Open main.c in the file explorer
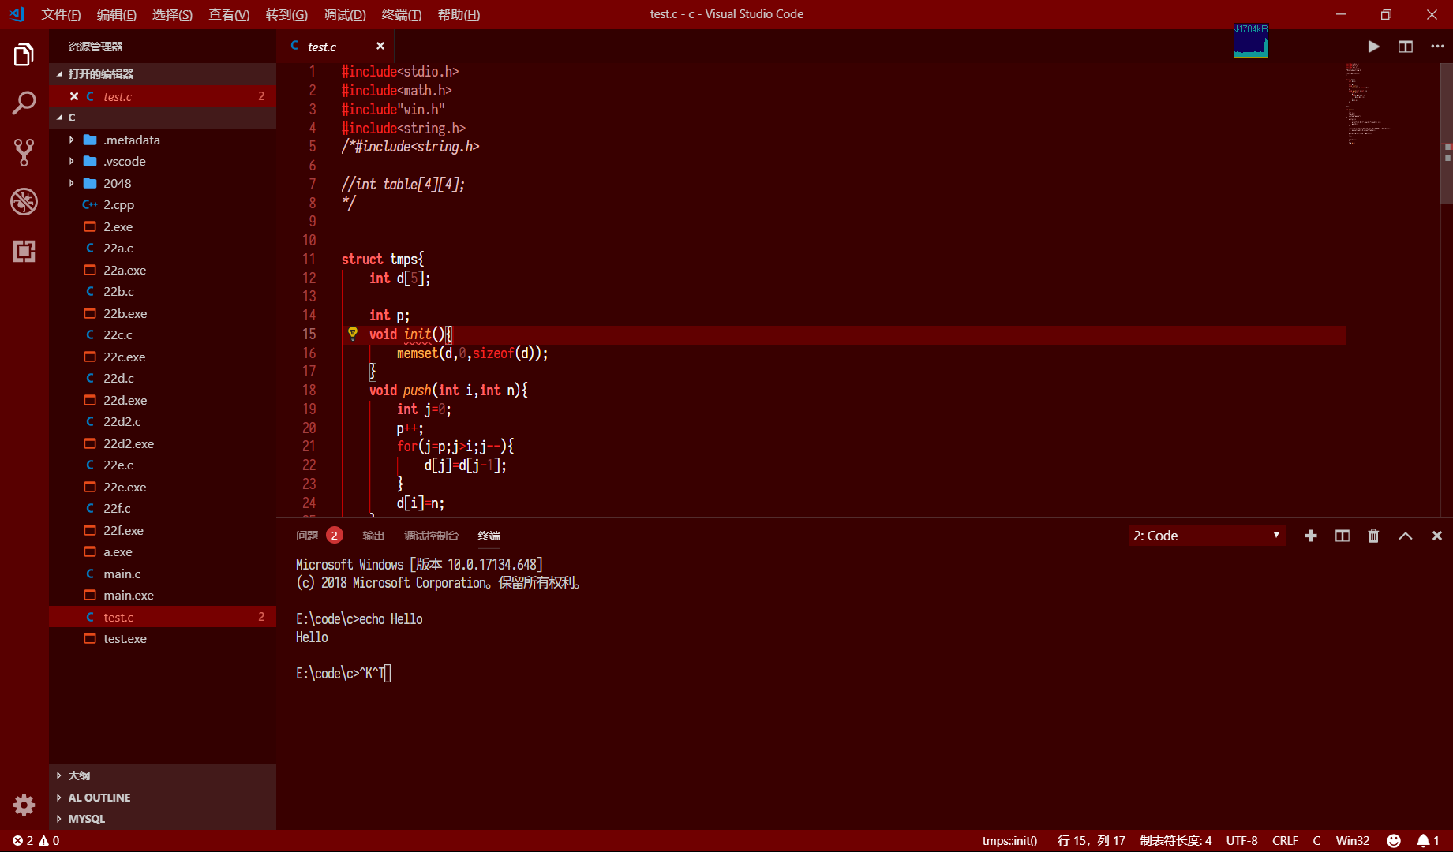This screenshot has height=852, width=1453. coord(122,574)
